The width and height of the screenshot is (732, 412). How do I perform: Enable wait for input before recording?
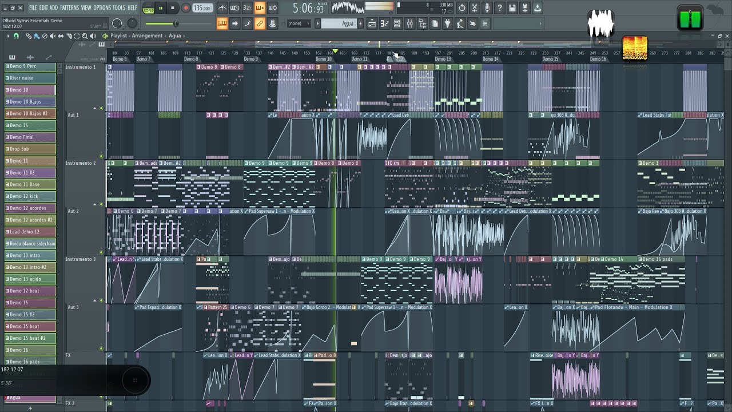coord(234,8)
